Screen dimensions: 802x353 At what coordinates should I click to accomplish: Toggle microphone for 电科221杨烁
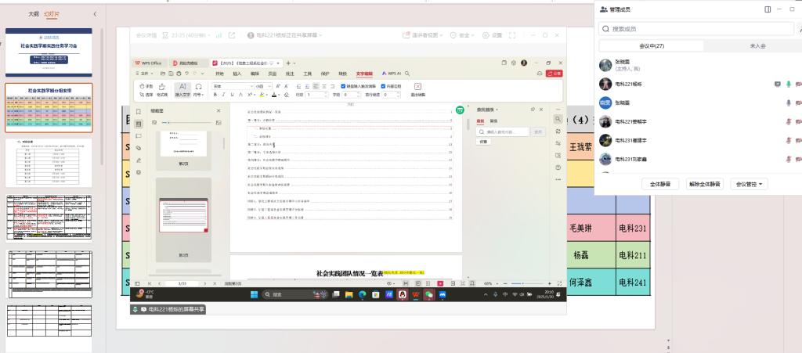[x=789, y=84]
